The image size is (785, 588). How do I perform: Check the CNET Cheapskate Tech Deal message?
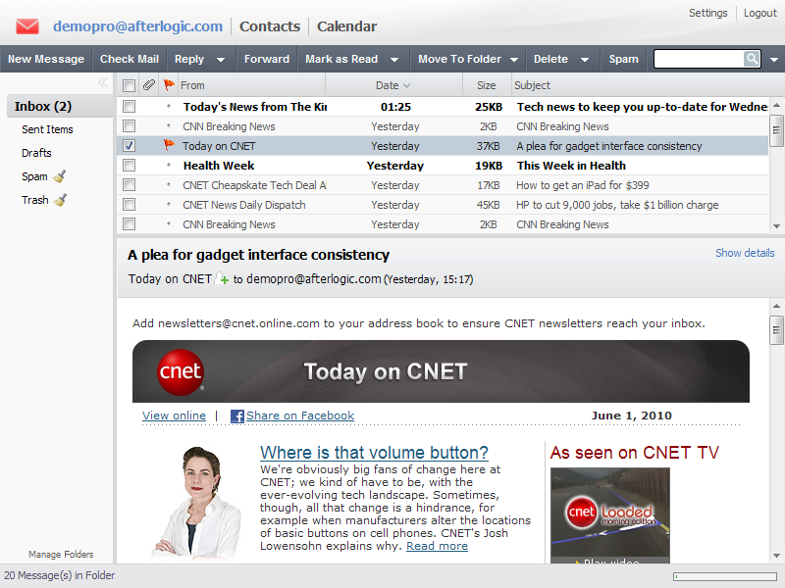pos(129,185)
